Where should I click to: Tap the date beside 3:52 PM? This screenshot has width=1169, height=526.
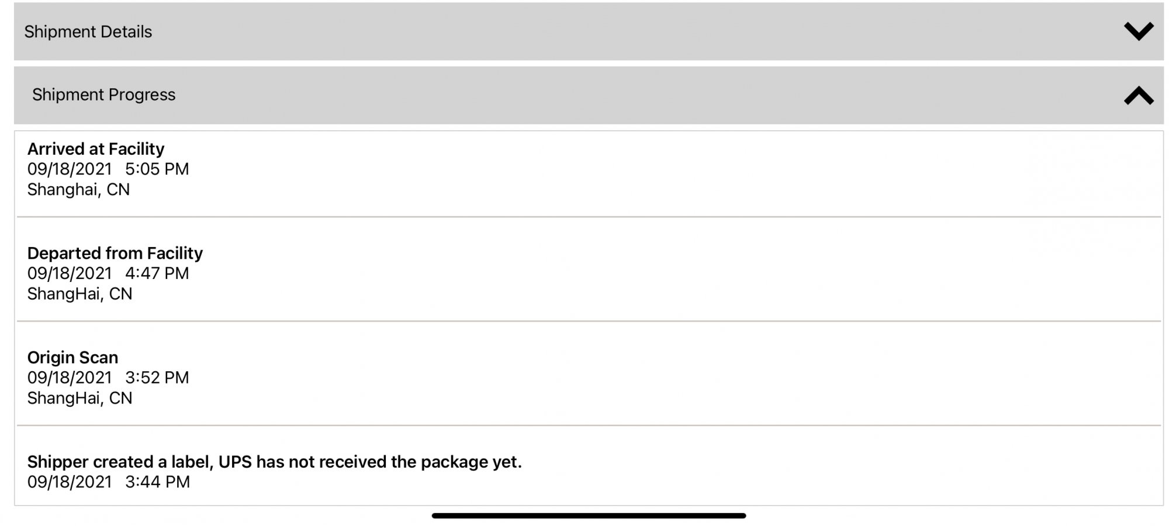tap(69, 378)
